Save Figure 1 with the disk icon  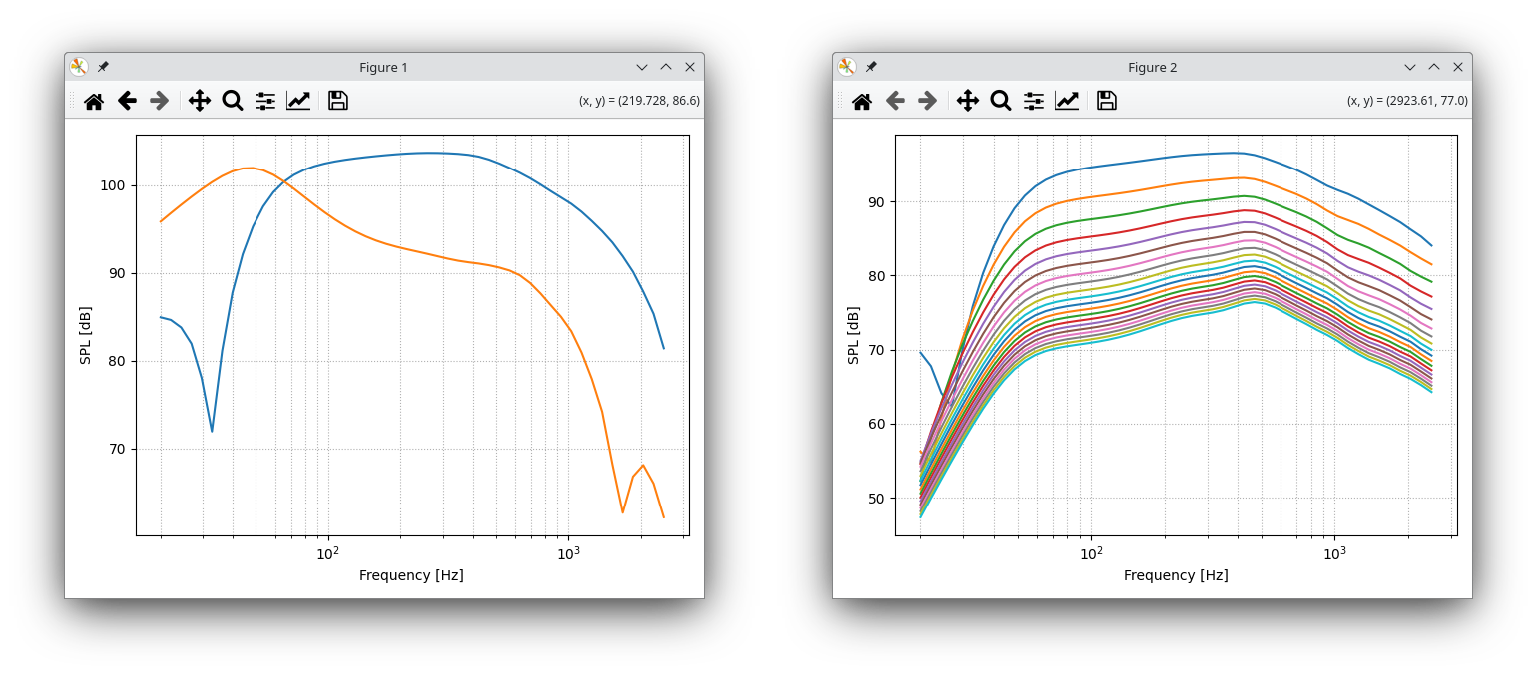click(338, 101)
